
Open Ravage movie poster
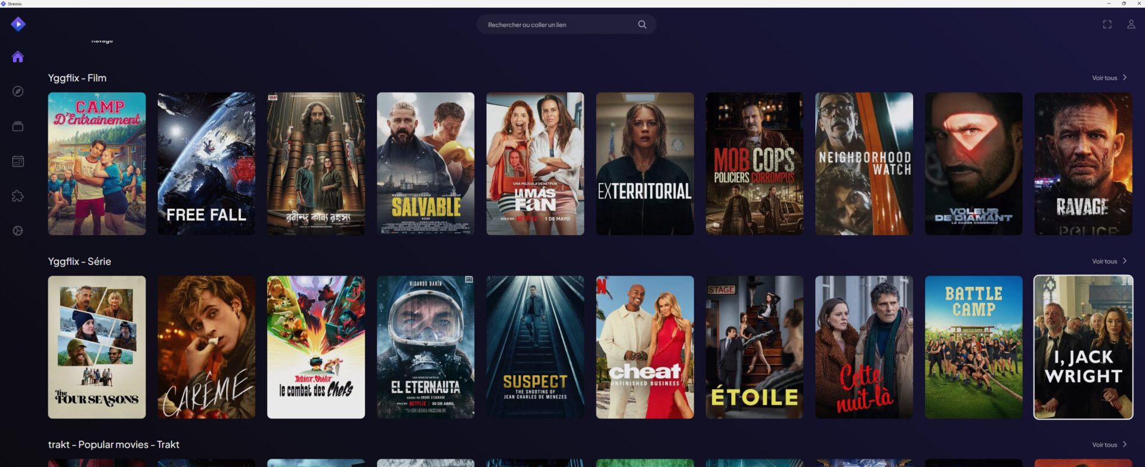[x=1083, y=163]
